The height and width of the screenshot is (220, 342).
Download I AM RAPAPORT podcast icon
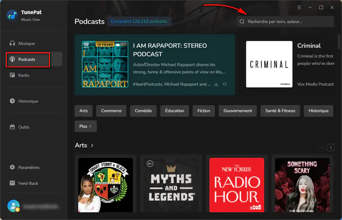[216, 84]
